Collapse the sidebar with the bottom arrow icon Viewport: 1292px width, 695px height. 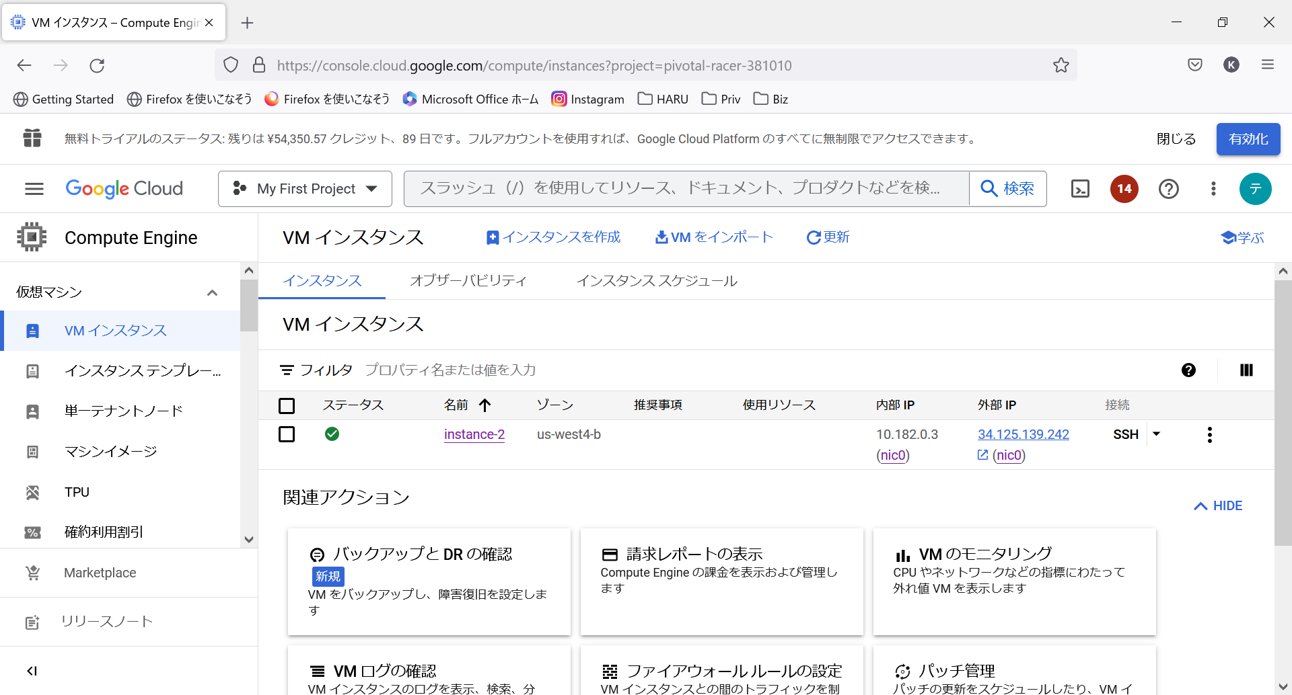point(32,671)
